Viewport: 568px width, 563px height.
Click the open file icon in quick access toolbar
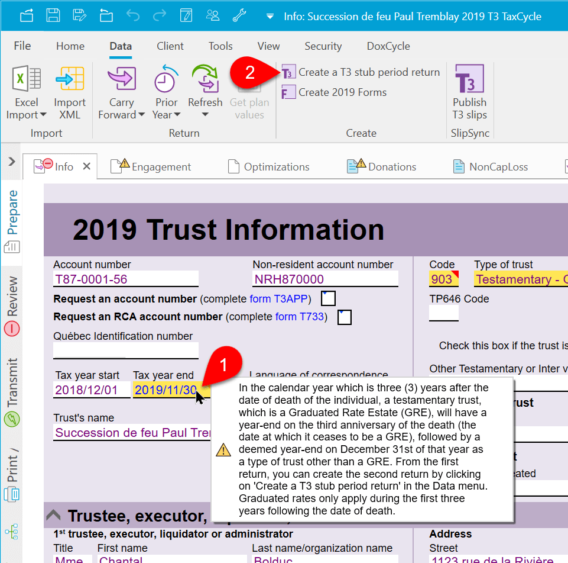coord(27,16)
